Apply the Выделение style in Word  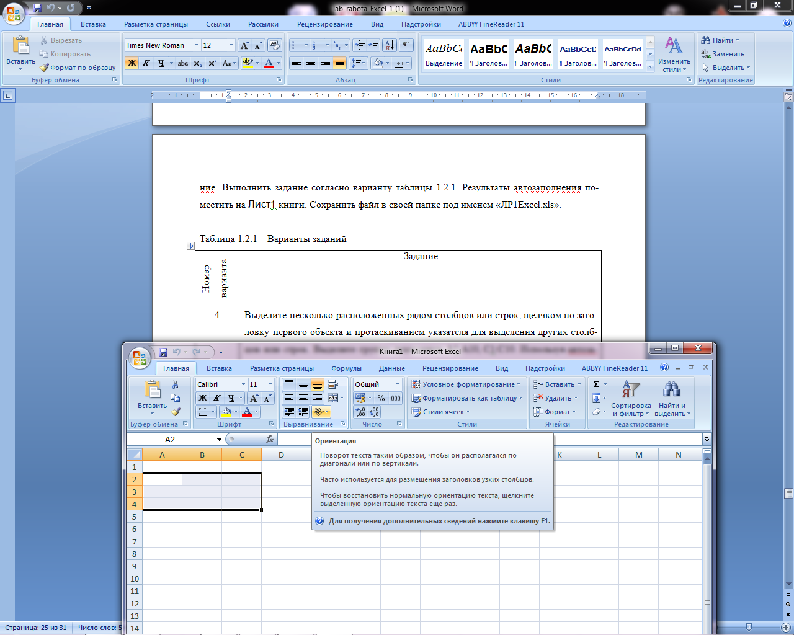point(444,55)
